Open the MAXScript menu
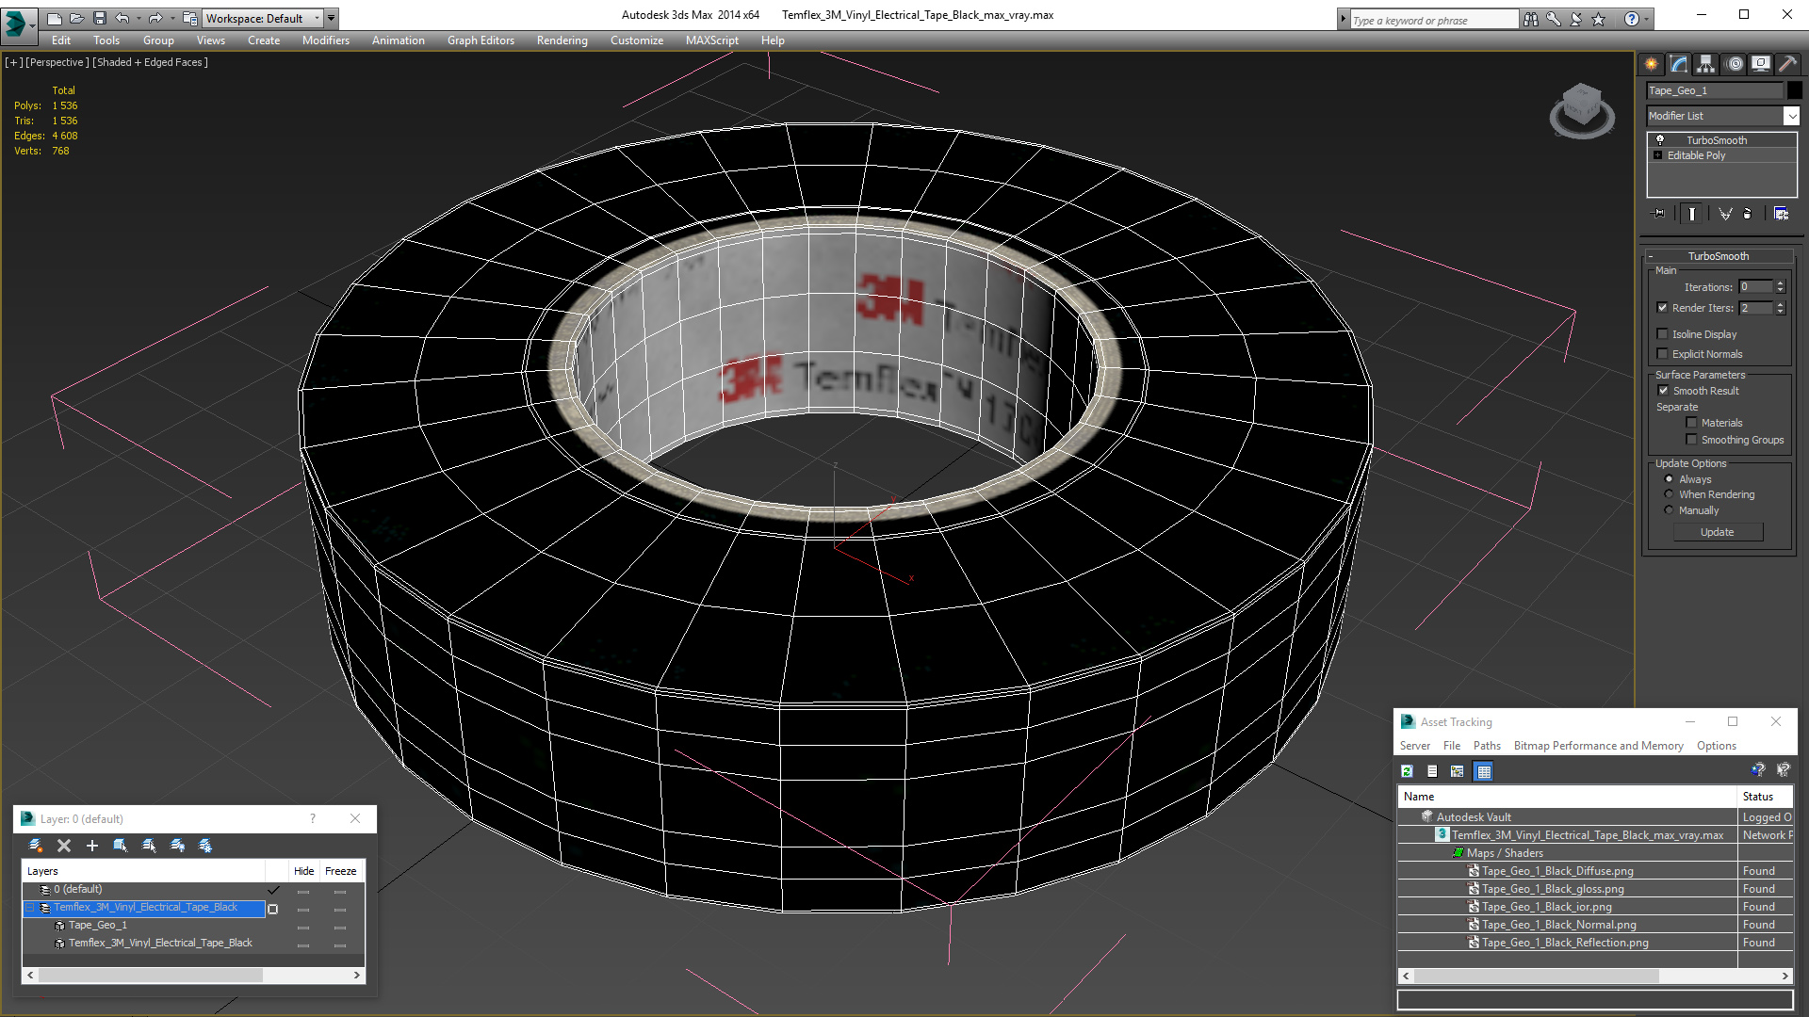This screenshot has width=1809, height=1017. coord(712,40)
